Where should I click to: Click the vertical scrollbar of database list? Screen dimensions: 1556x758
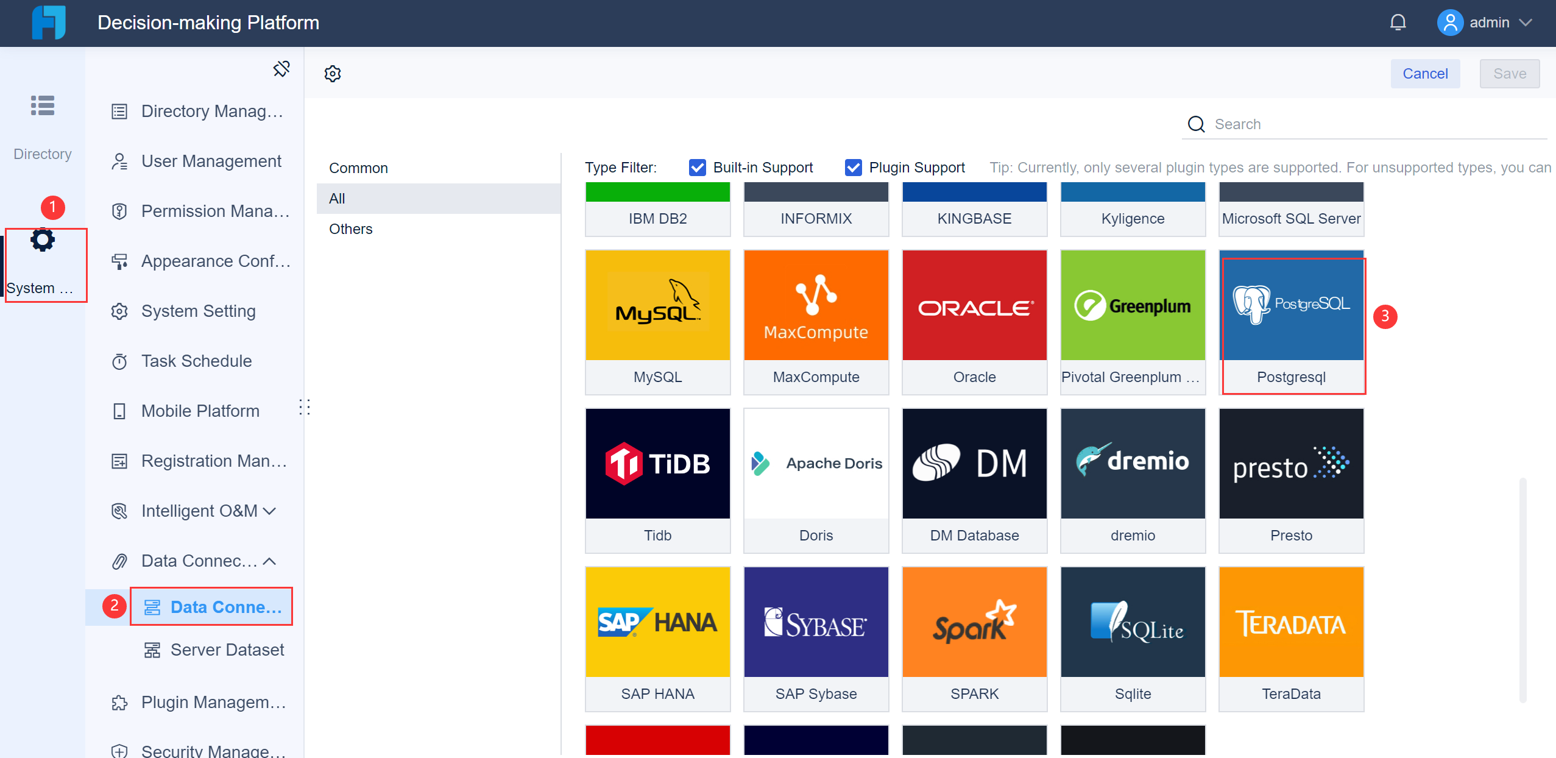tap(1522, 589)
